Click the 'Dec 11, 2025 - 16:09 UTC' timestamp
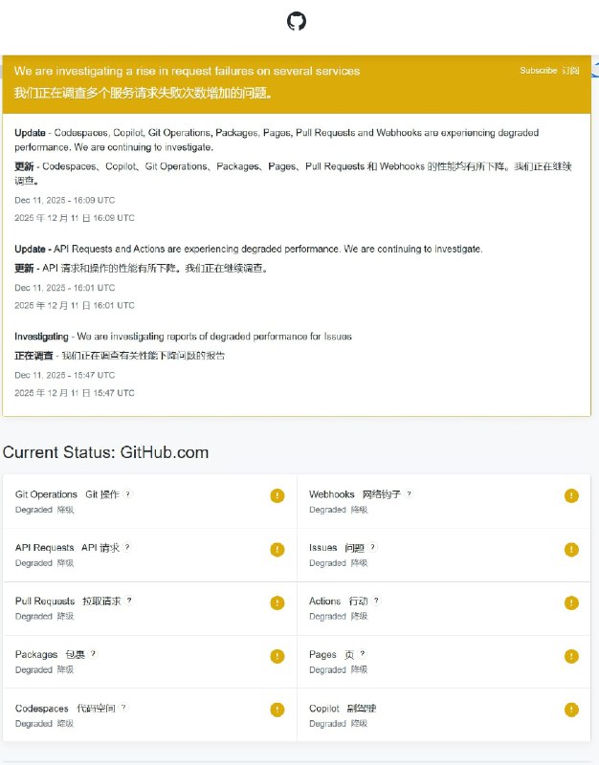This screenshot has width=599, height=765. click(65, 200)
